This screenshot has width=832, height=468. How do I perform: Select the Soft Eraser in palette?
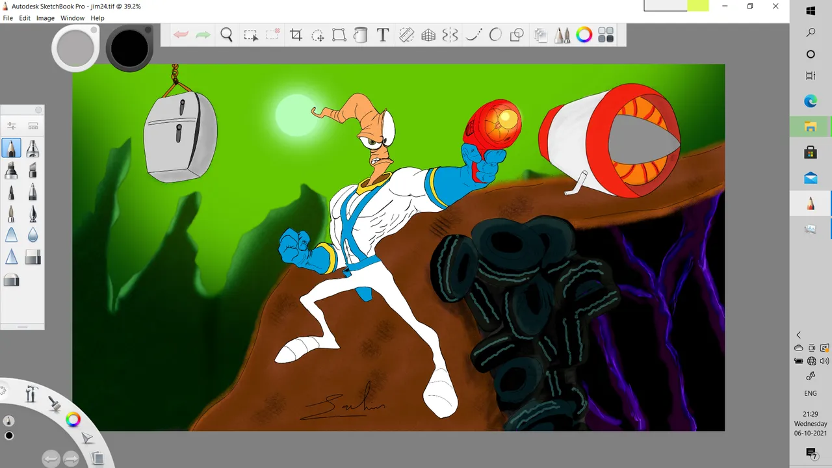11,280
